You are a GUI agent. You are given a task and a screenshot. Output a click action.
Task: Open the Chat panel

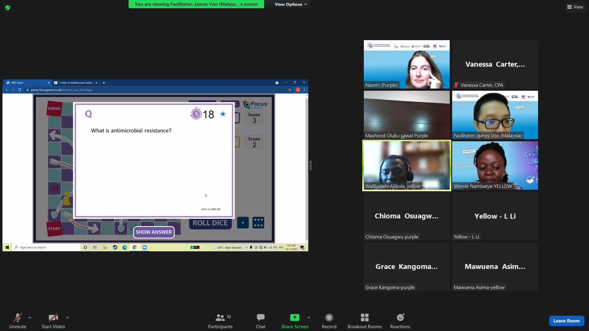click(x=261, y=321)
